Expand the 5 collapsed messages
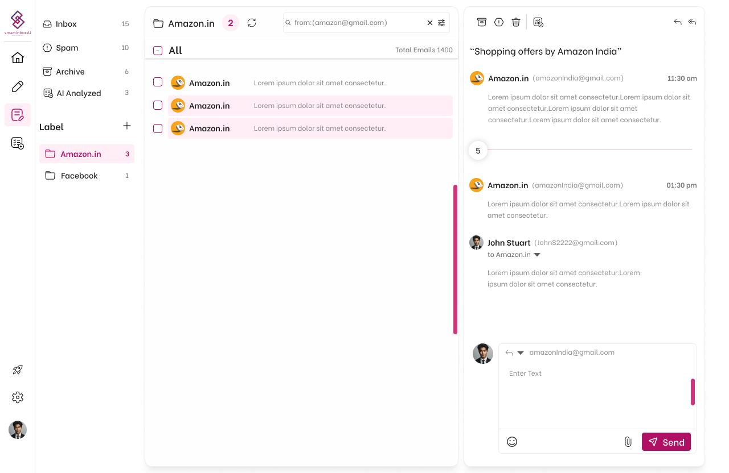The width and height of the screenshot is (729, 473). click(478, 151)
